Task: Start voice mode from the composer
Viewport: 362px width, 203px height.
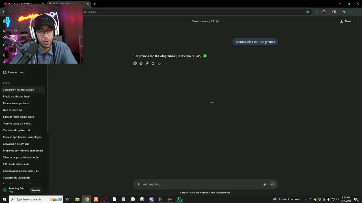Action: pyautogui.click(x=273, y=184)
